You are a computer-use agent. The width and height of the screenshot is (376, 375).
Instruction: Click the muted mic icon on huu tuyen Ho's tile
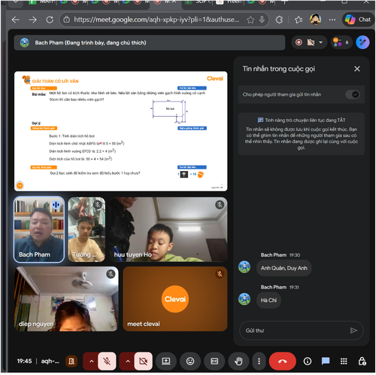pyautogui.click(x=220, y=205)
